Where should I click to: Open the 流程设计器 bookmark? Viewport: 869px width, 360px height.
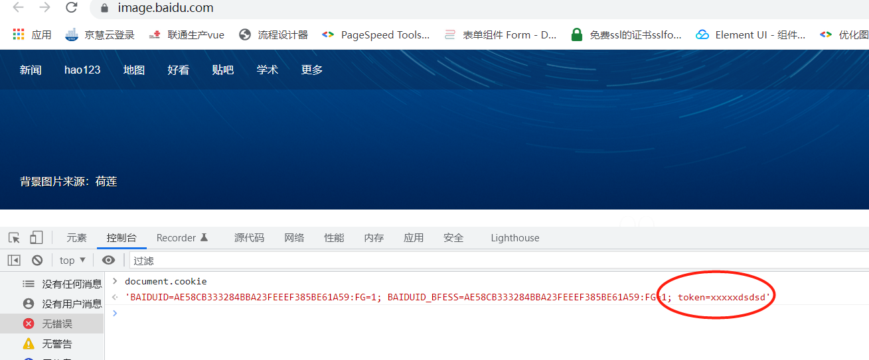(274, 35)
